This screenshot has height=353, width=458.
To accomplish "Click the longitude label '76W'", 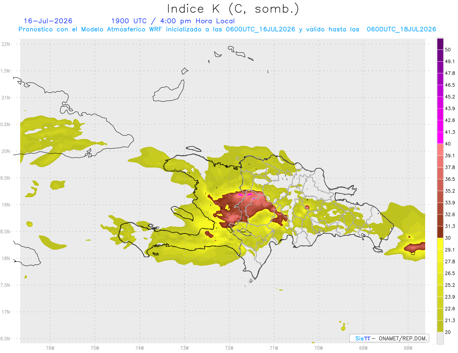I will click(x=50, y=348).
